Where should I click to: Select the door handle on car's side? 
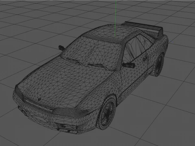[x=145, y=59]
